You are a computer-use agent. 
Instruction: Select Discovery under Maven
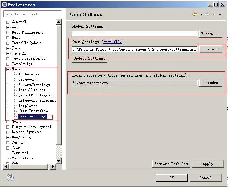click(28, 79)
